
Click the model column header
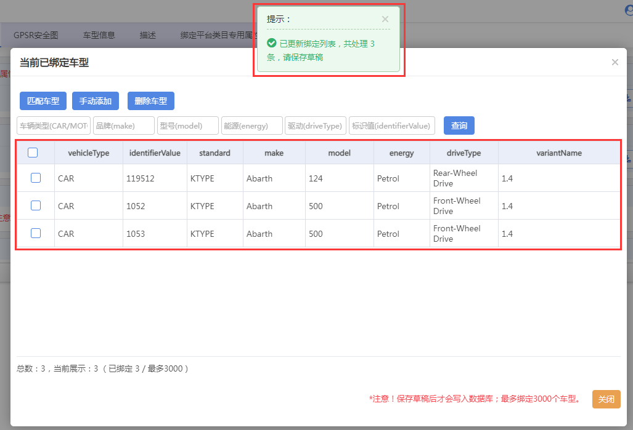tap(340, 153)
